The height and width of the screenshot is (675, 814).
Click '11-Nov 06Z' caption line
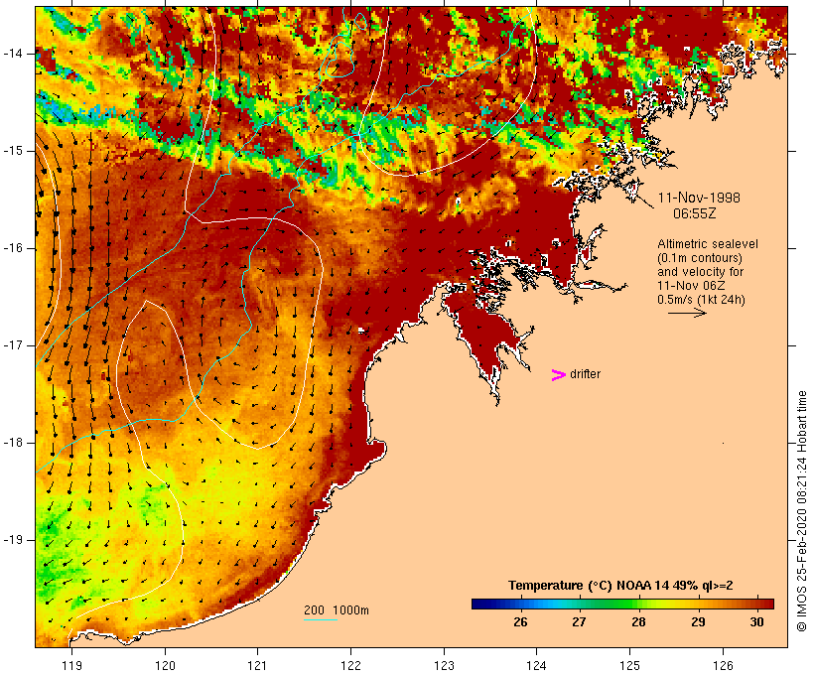click(x=691, y=286)
